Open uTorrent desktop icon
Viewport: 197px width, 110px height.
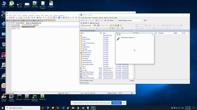12,4
